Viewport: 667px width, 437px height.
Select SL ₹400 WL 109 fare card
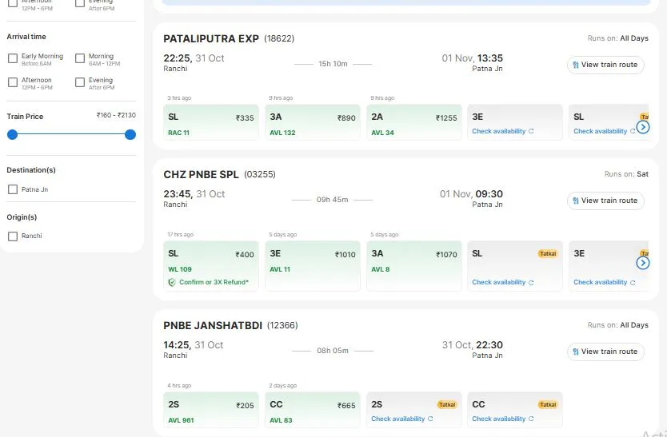click(x=211, y=266)
